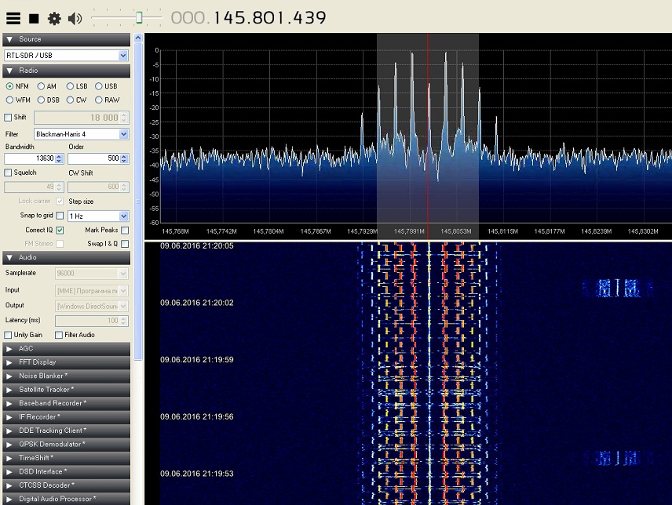
Task: Adjust Order using the stepper arrows
Action: click(x=124, y=158)
